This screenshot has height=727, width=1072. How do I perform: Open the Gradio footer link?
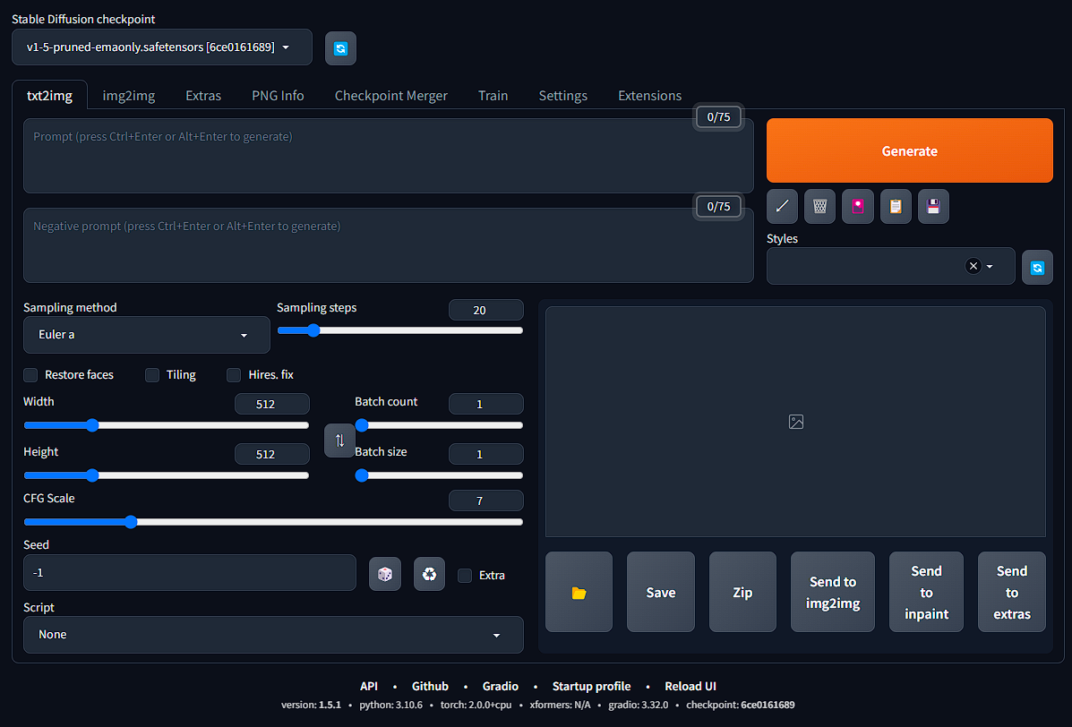[x=501, y=686]
